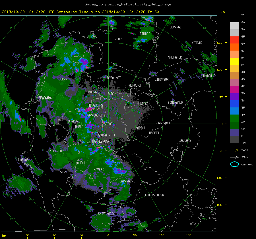Select the magenta 39-42 dBZ legend swatch
This screenshot has height=239, width=256.
tap(234, 90)
